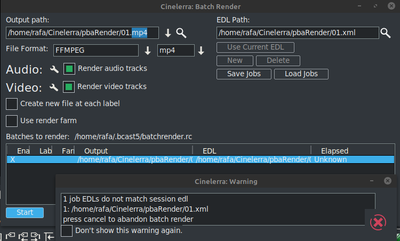400x241 pixels.
Task: Click the Load Jobs button
Action: tap(301, 74)
